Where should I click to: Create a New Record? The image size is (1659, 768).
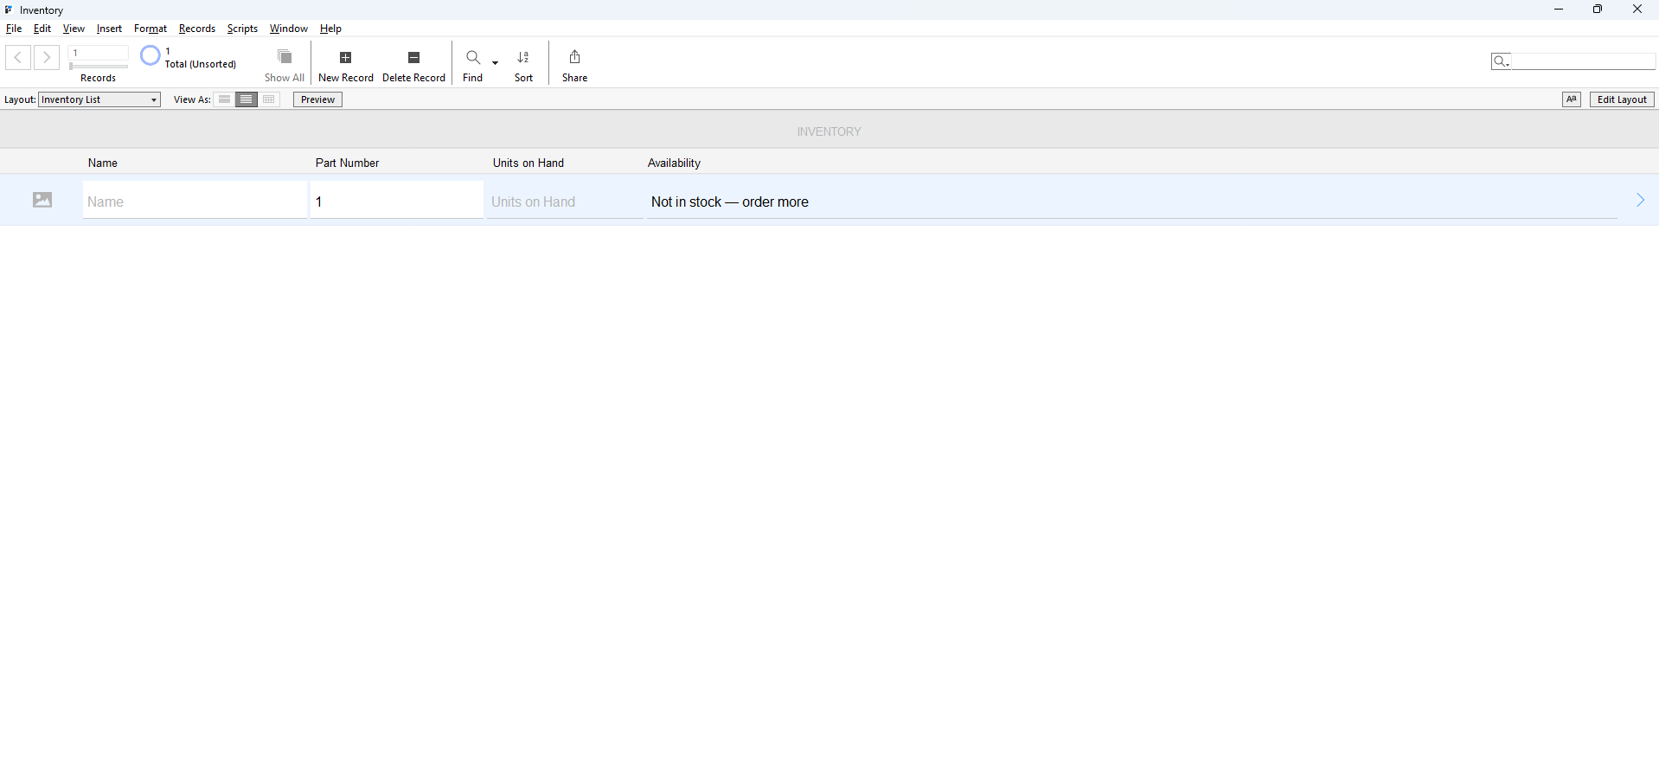(x=345, y=58)
